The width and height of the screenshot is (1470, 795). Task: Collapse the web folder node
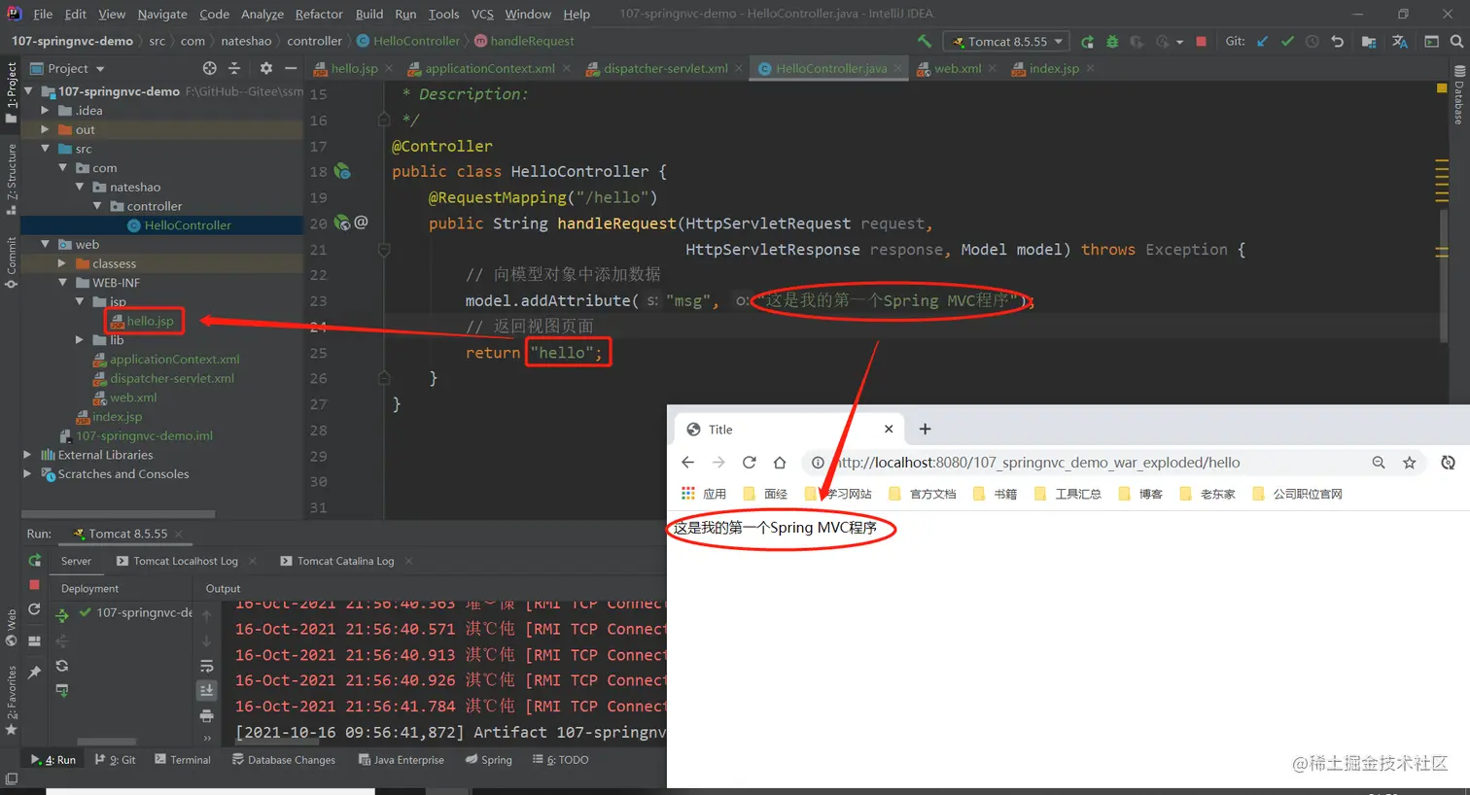(45, 244)
